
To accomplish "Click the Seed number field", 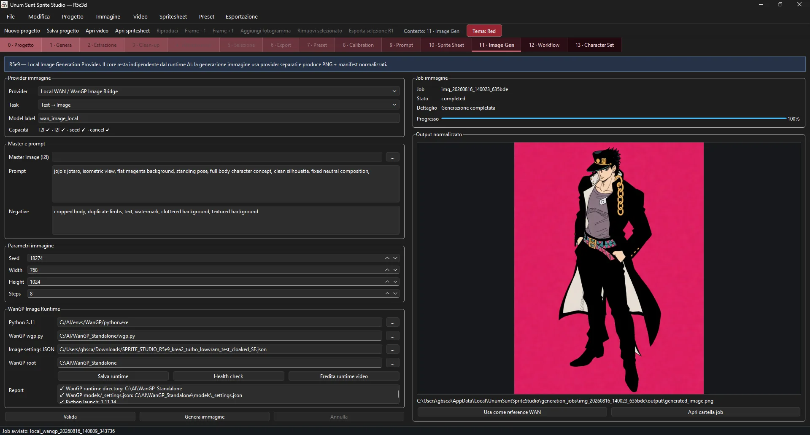I will (205, 258).
